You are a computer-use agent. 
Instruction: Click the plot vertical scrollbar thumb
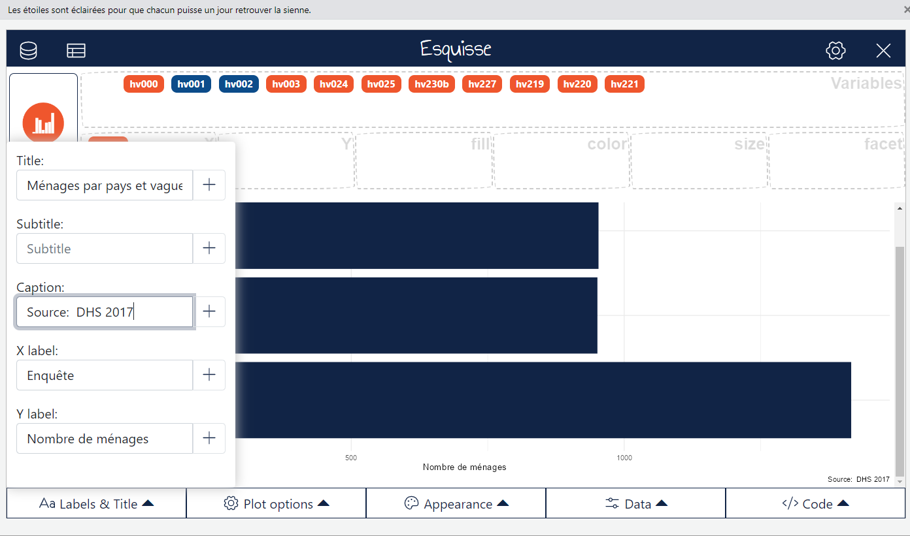tap(900, 362)
